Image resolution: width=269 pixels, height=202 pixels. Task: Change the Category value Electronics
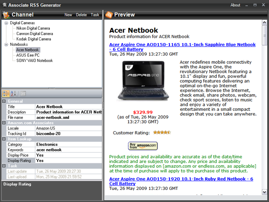click(x=69, y=145)
